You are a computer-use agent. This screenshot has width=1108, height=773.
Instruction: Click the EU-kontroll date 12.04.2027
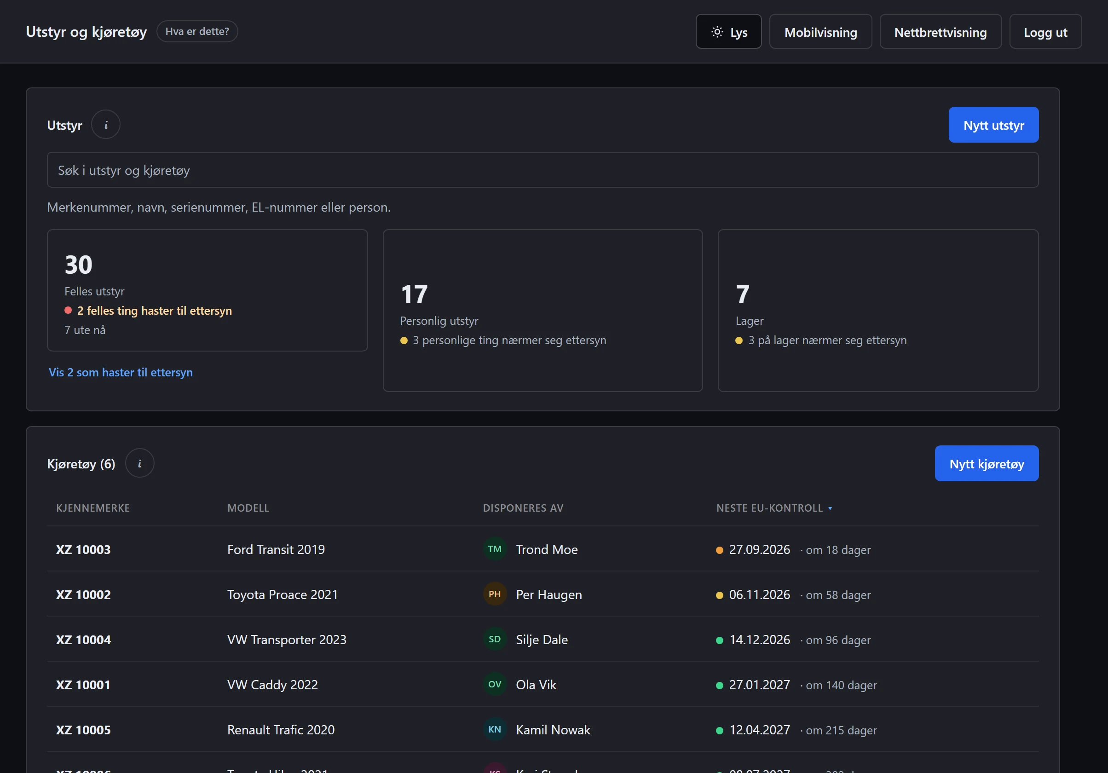click(x=760, y=730)
